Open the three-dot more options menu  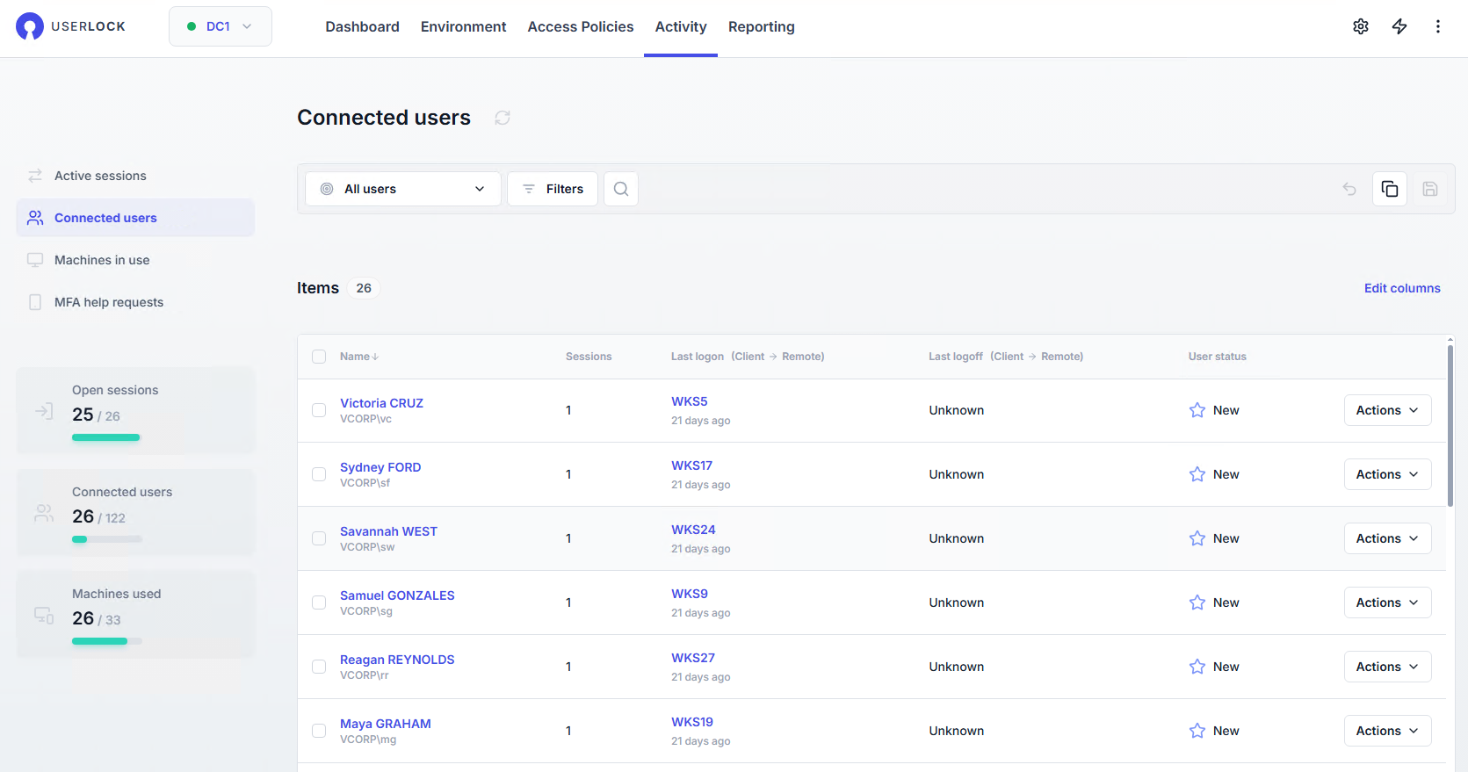(x=1437, y=26)
